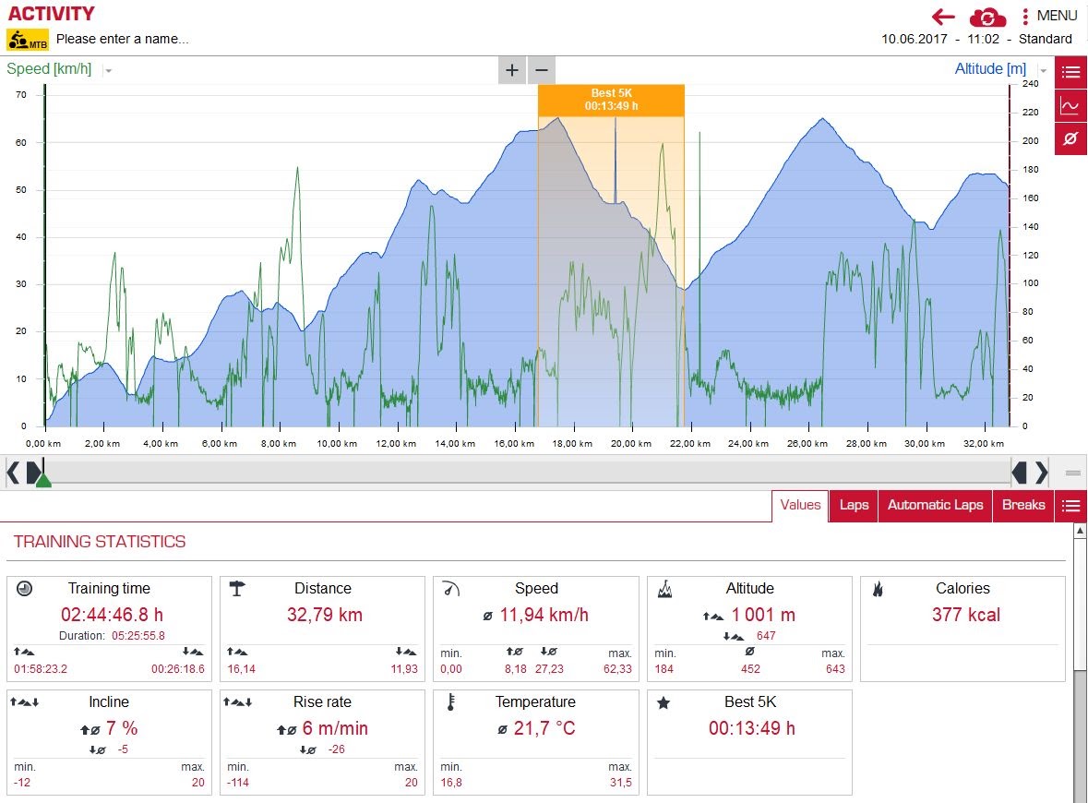Click the Speed gauge icon
The image size is (1088, 803).
pyautogui.click(x=451, y=589)
